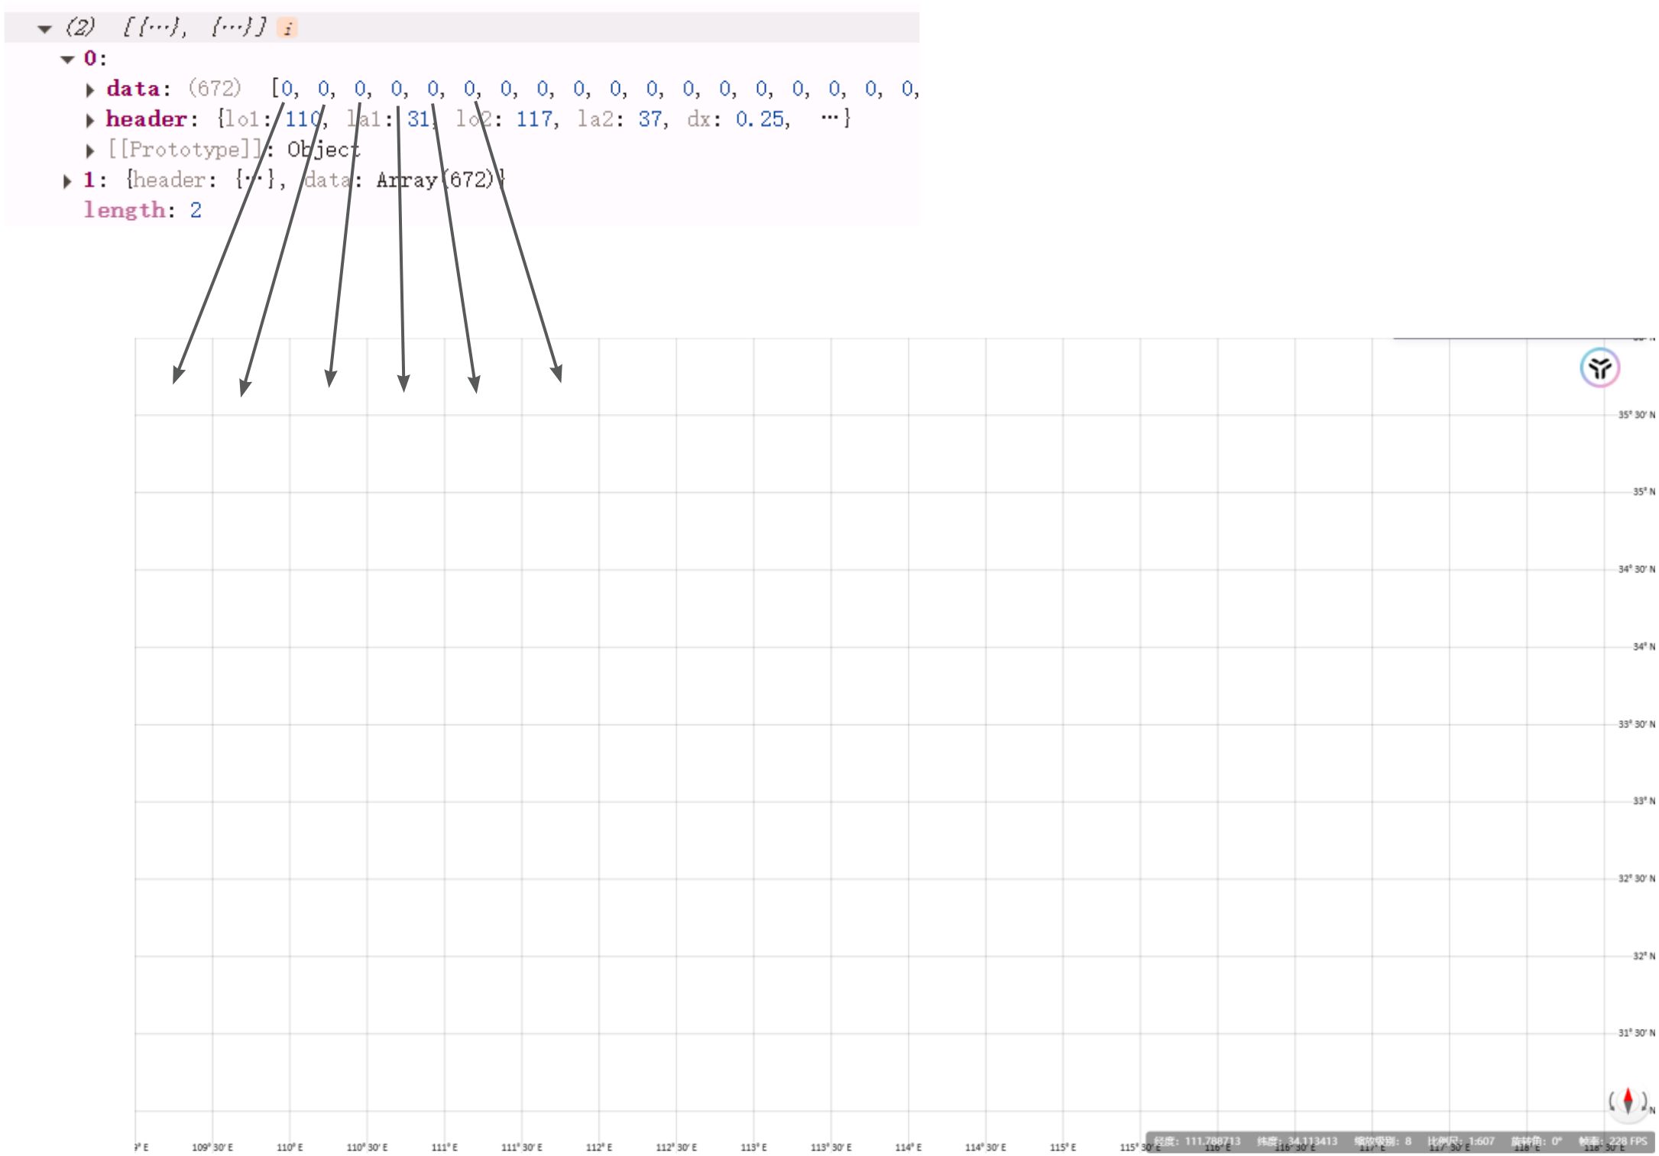Click the 34° N latitude axis label
This screenshot has height=1156, width=1659.
click(x=1643, y=646)
